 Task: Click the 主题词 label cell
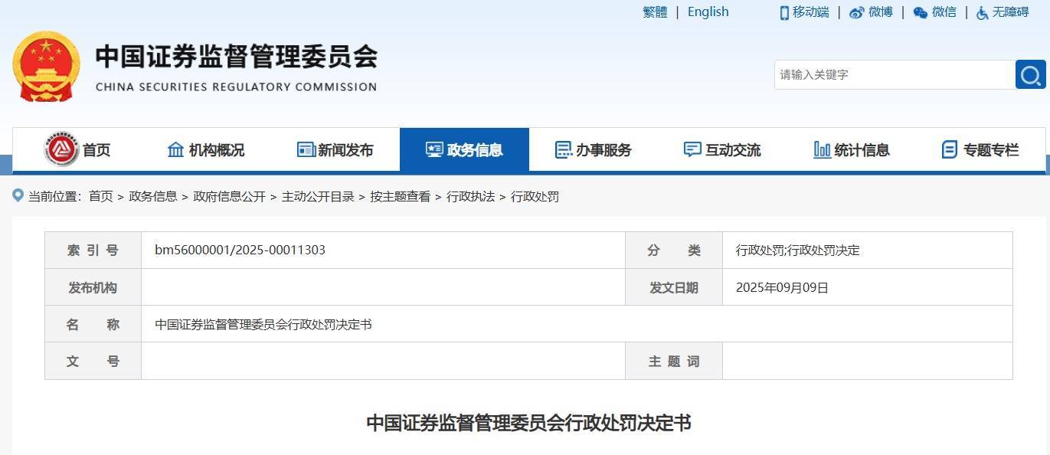tap(674, 362)
